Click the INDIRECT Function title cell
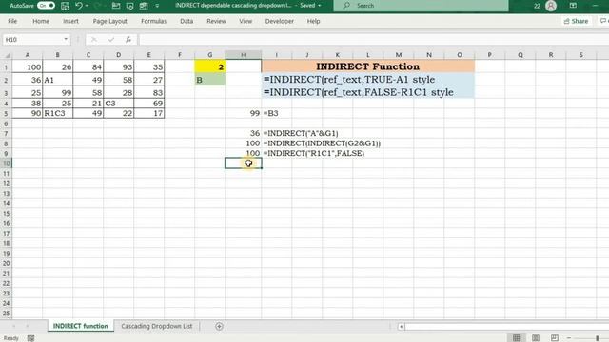 (x=368, y=66)
